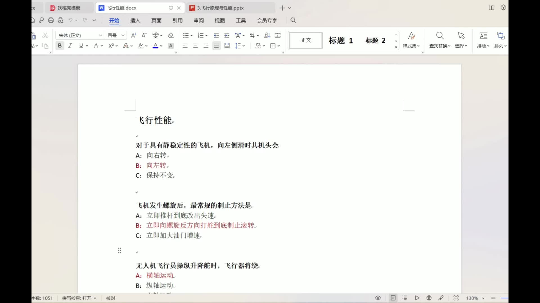This screenshot has height=303, width=540.
Task: Increase font size with A+ icon
Action: (134, 35)
